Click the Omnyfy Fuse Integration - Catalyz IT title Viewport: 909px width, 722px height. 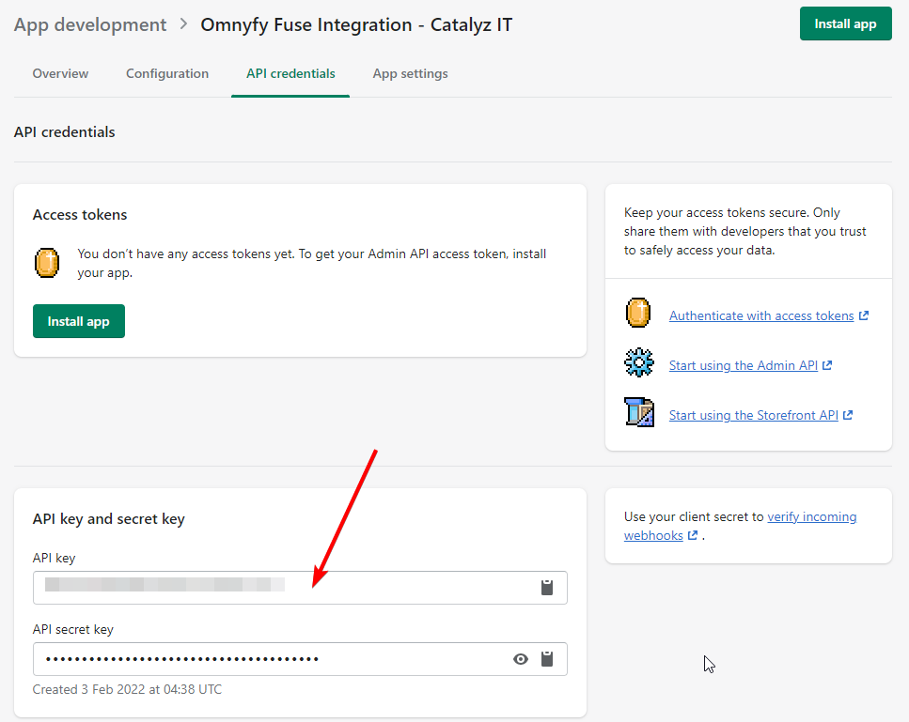(356, 25)
